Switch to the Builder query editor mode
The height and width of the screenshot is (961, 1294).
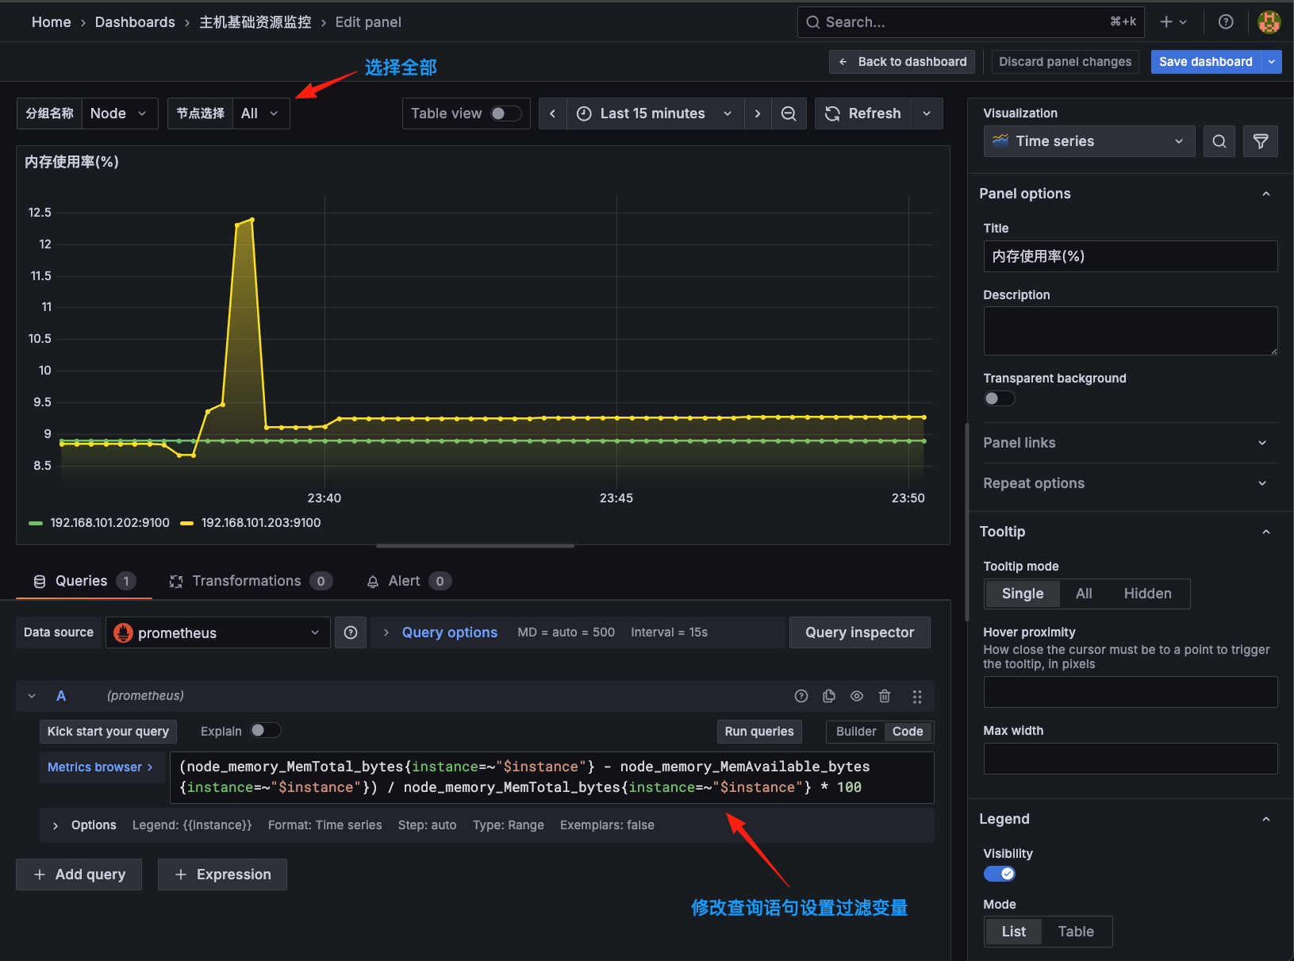coord(855,731)
